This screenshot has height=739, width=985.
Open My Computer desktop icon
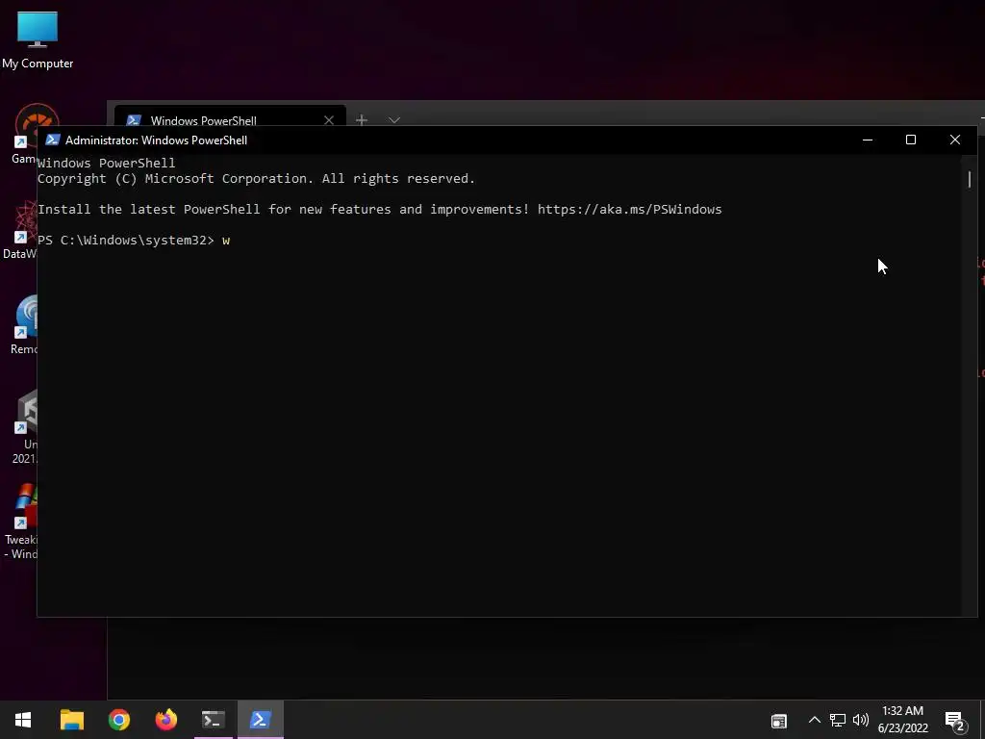pyautogui.click(x=38, y=39)
